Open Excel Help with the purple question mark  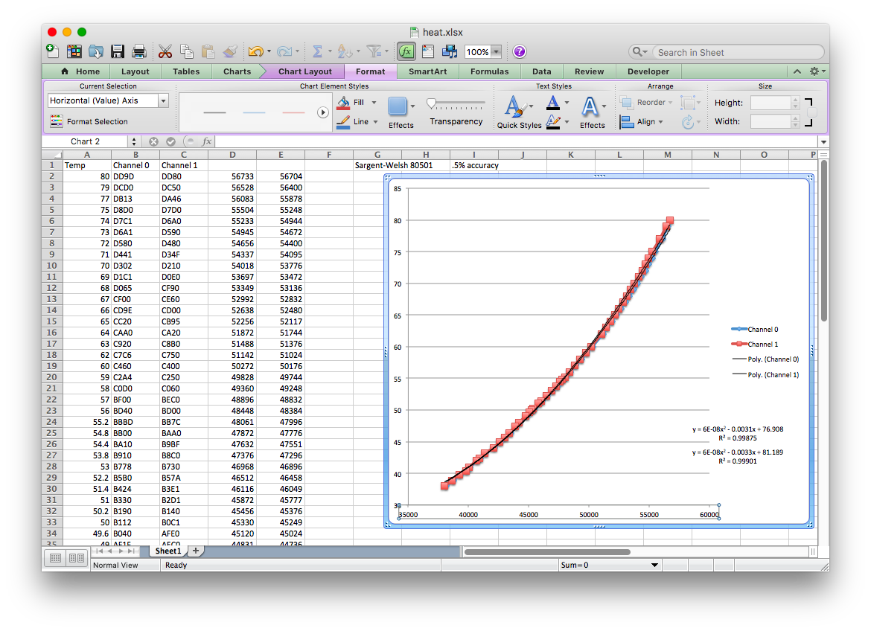520,51
